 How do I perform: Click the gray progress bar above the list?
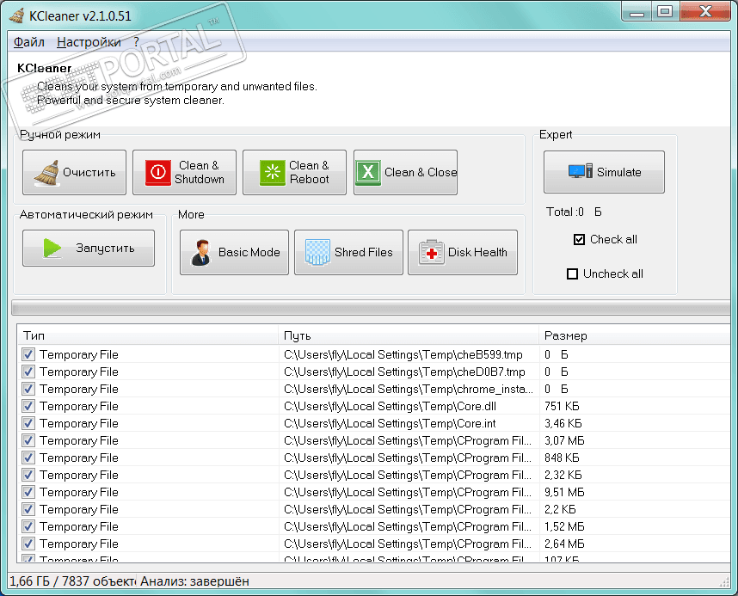(371, 309)
